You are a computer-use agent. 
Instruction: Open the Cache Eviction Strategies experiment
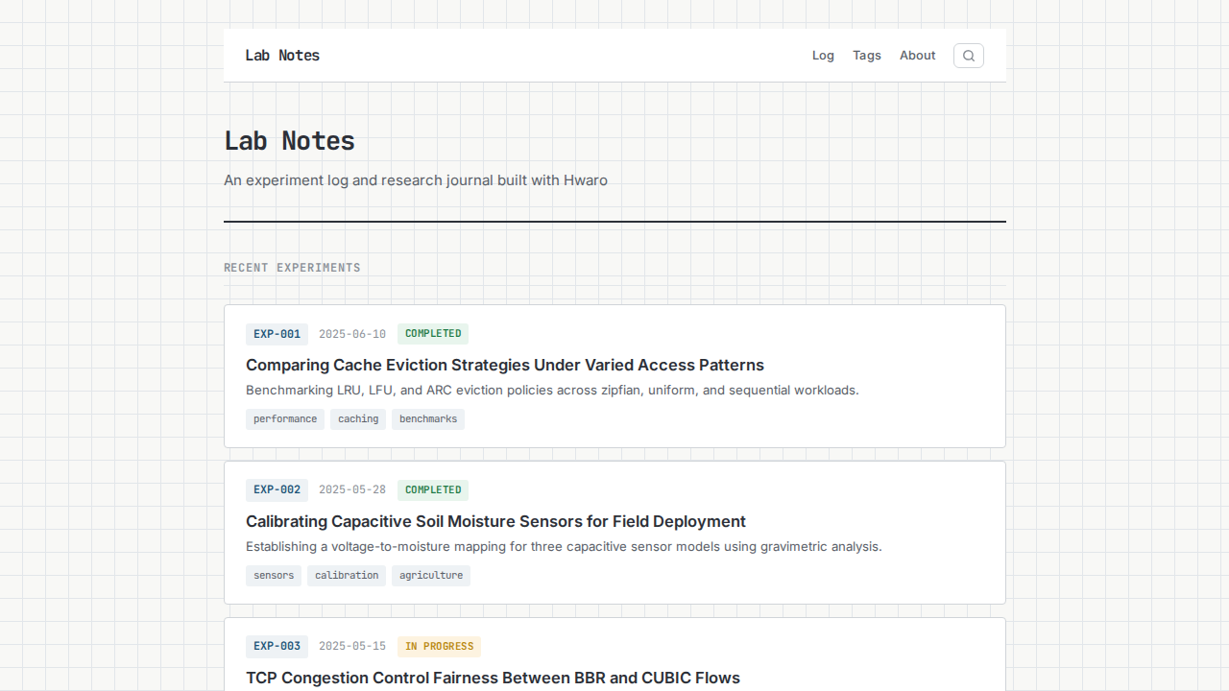504,365
